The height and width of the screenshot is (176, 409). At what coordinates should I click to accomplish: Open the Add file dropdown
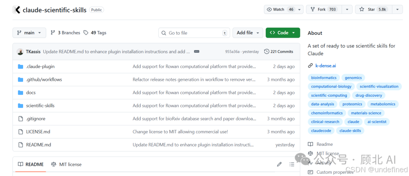(x=248, y=33)
